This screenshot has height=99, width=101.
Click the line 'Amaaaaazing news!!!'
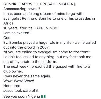[21, 9]
